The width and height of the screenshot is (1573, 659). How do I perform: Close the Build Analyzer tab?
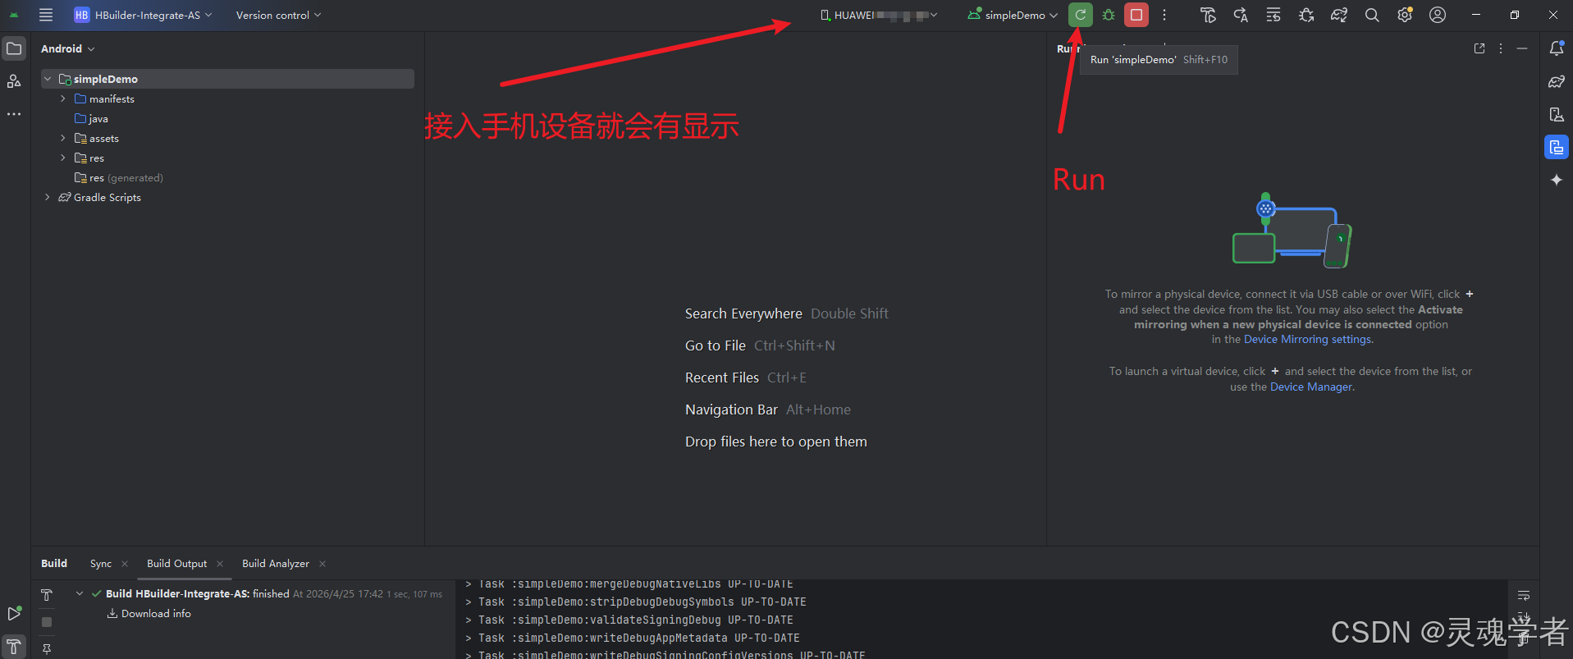tap(322, 564)
